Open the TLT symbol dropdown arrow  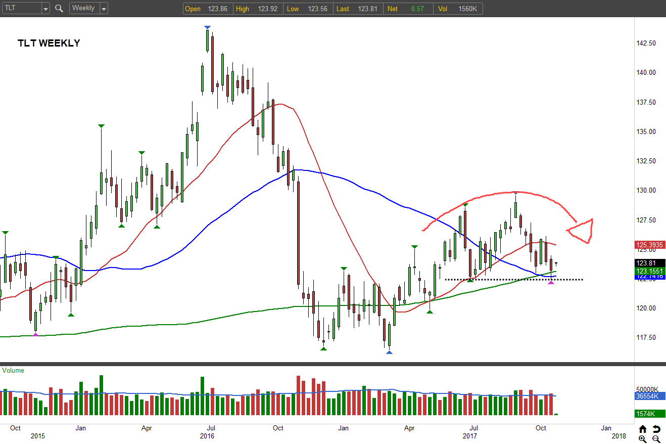click(x=45, y=9)
